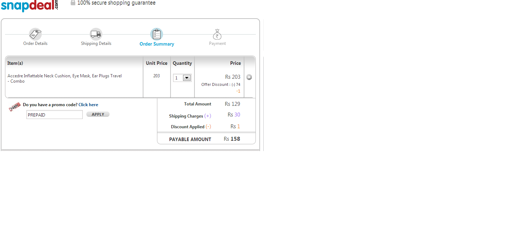517x228 pixels.
Task: Click the 'Offer Discount : (-) 74' text
Action: tap(221, 84)
